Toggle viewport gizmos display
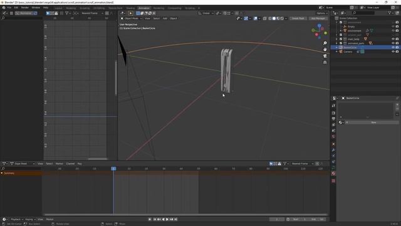The width and height of the screenshot is (401, 226). click(246, 18)
